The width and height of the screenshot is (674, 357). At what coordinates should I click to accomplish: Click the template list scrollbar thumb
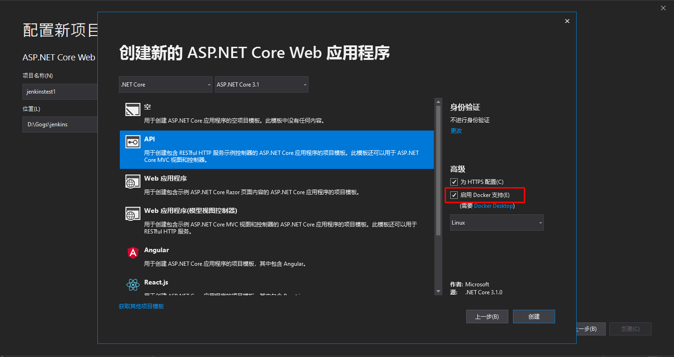(438, 170)
